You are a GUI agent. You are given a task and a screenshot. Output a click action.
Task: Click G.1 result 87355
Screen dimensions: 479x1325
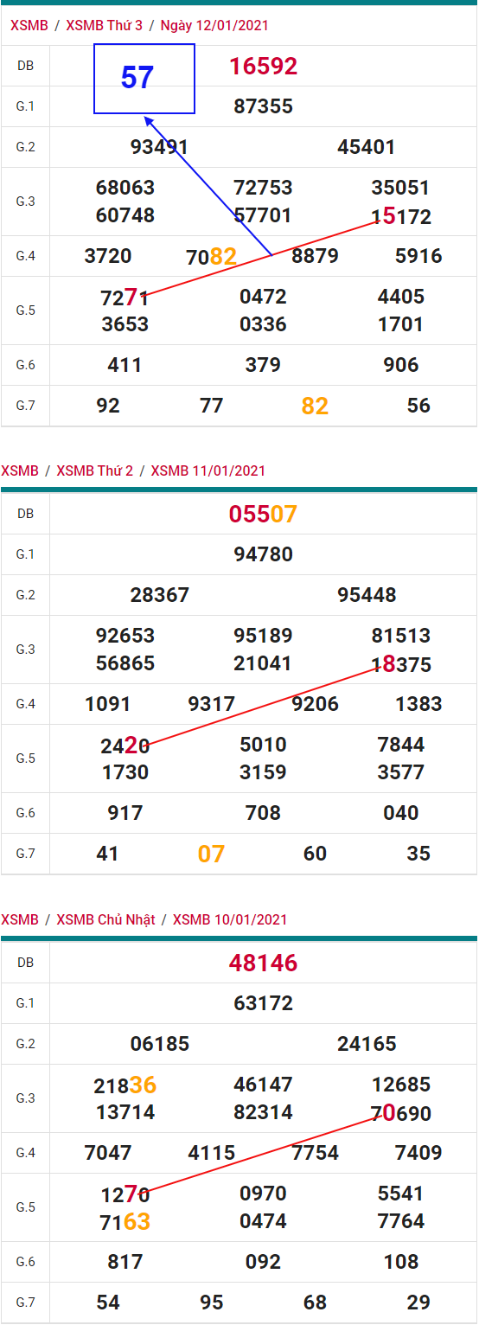(264, 106)
